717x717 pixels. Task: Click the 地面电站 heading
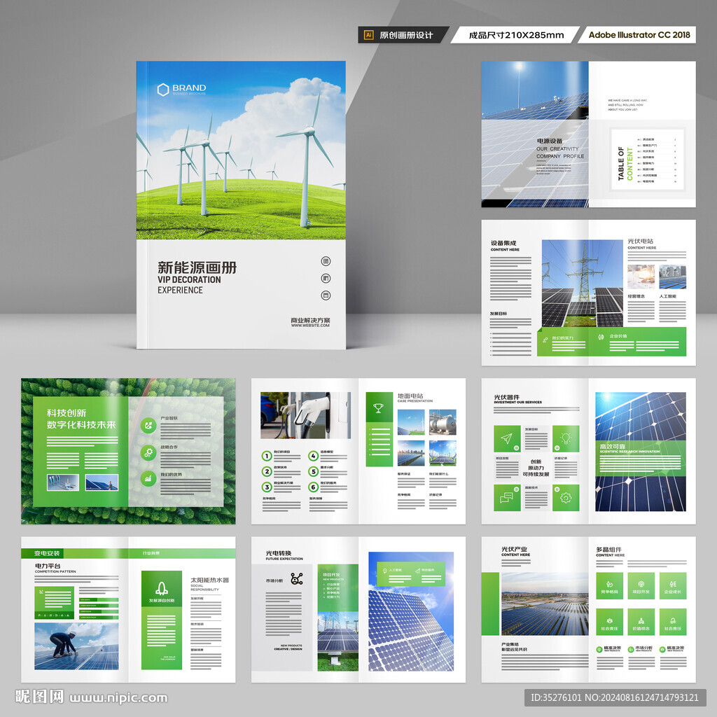[410, 396]
